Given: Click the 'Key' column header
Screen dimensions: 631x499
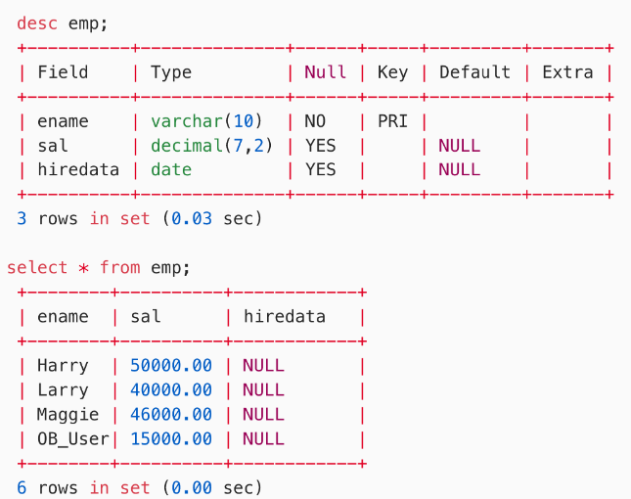Looking at the screenshot, I should (392, 73).
